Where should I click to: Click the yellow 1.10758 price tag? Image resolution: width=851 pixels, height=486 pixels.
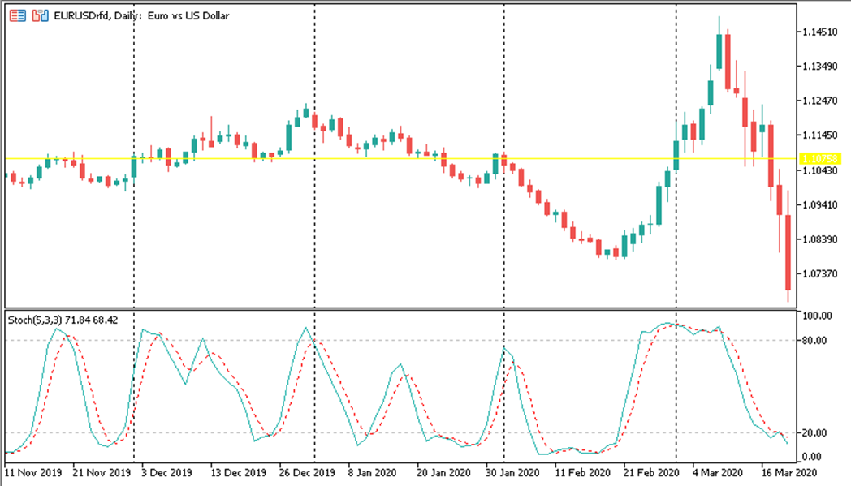coord(819,159)
